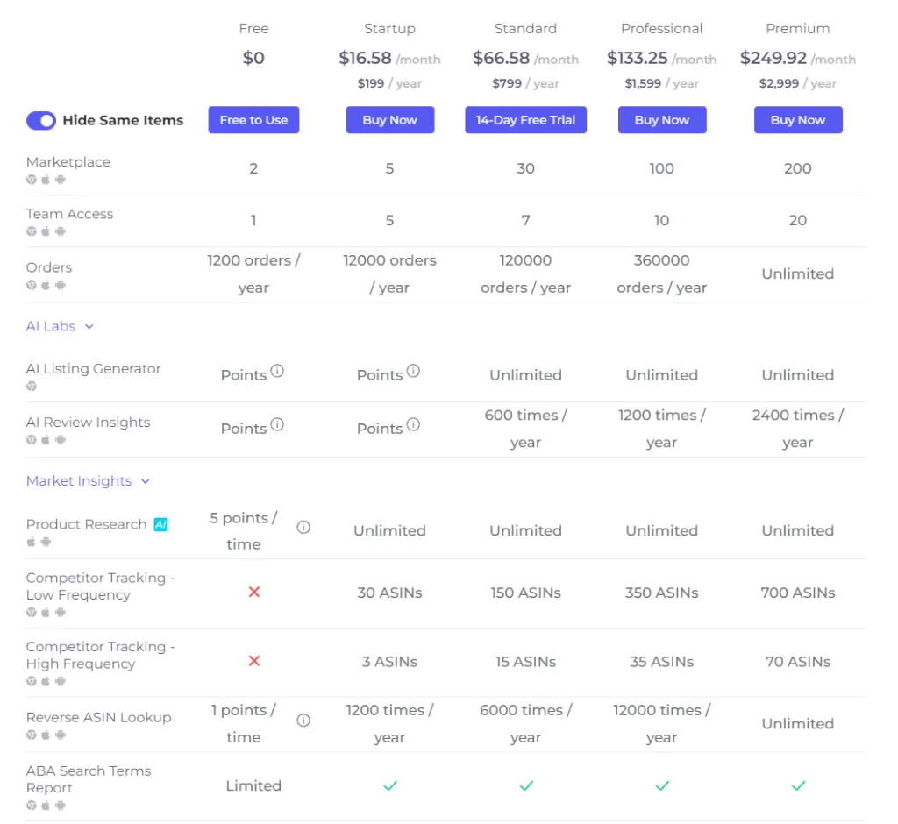Viewport: 898px width, 824px height.
Task: Click Buy Now under the Premium plan
Action: [797, 120]
